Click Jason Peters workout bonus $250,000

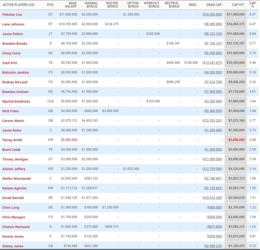tap(153, 34)
